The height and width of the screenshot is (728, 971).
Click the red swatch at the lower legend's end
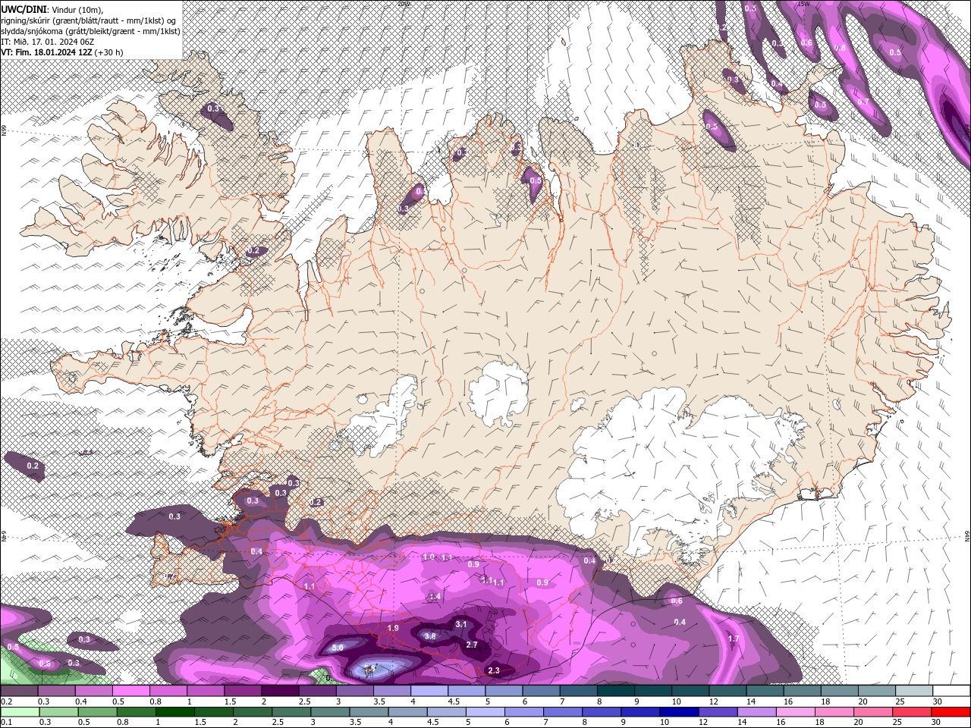point(952,712)
